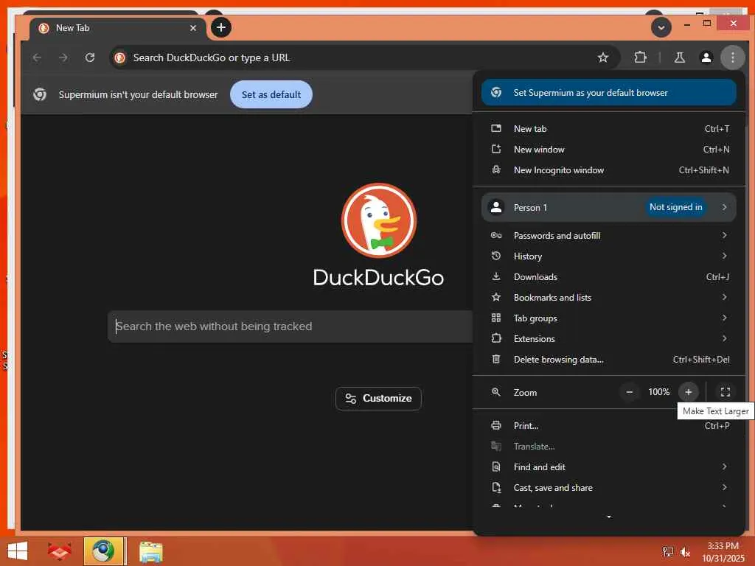Bookmark this tab with star icon
This screenshot has width=755, height=566.
point(603,57)
